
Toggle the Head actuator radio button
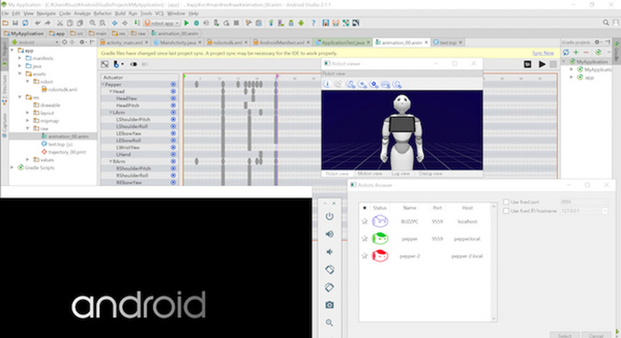click(x=173, y=91)
